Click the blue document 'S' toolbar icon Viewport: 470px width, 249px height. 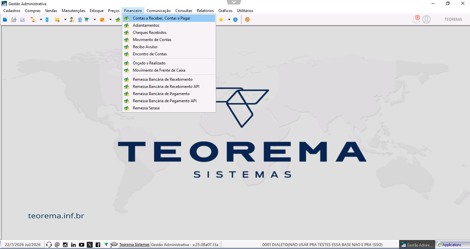[x=47, y=20]
